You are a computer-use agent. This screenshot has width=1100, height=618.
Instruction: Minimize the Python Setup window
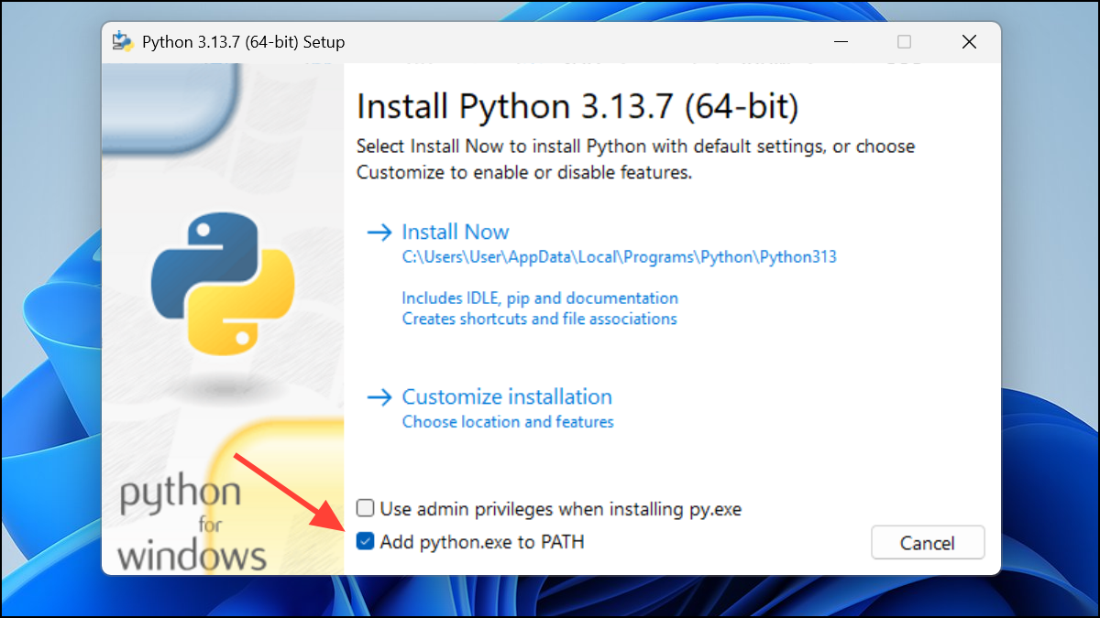(x=840, y=42)
